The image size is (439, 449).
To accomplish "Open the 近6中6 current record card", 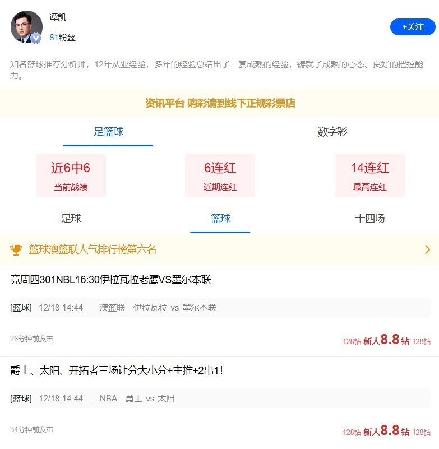I will (71, 175).
